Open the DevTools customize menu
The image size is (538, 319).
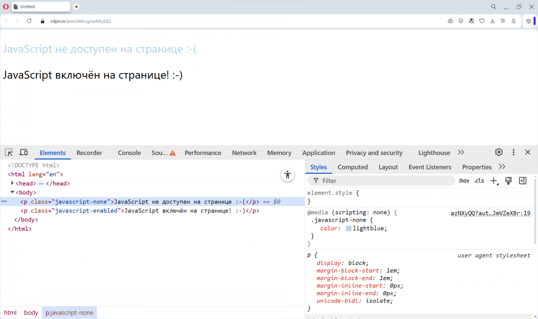pyautogui.click(x=514, y=152)
